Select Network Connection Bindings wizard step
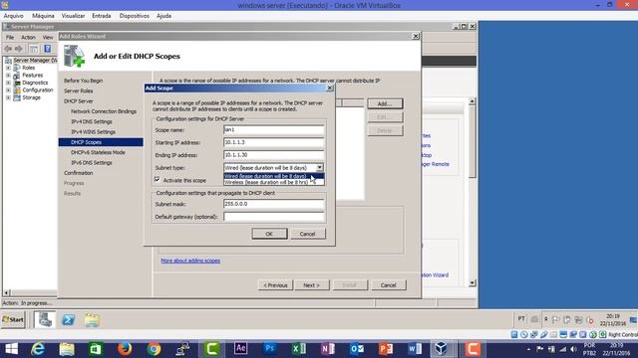The width and height of the screenshot is (638, 358). coord(104,111)
